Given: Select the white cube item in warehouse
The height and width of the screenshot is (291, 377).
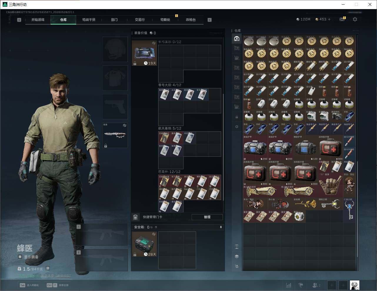Looking at the screenshot, I should click(x=299, y=216).
